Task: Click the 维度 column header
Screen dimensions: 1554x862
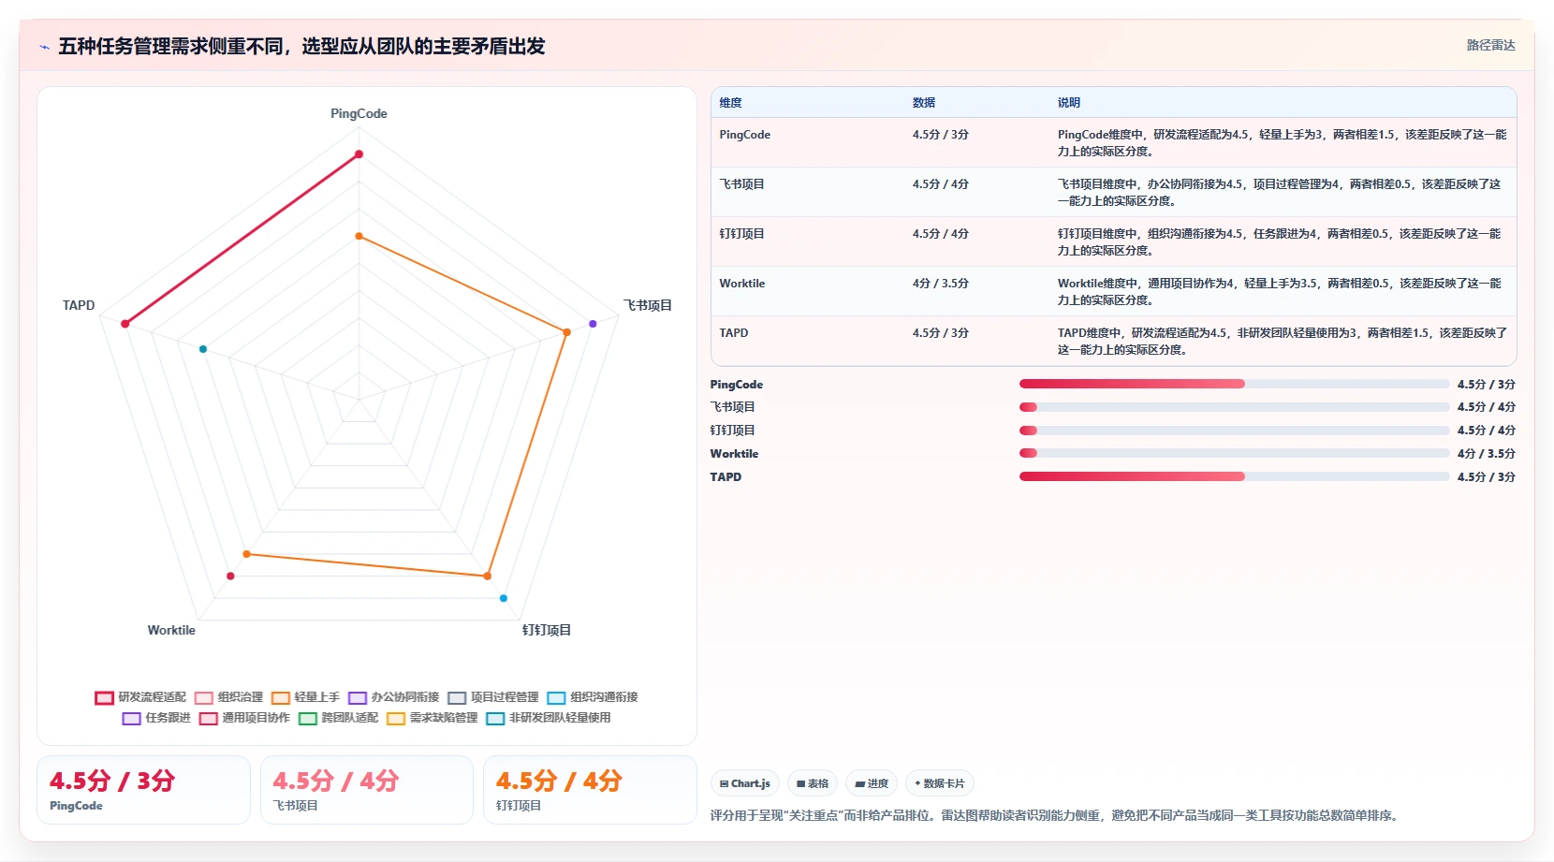Action: (x=730, y=103)
